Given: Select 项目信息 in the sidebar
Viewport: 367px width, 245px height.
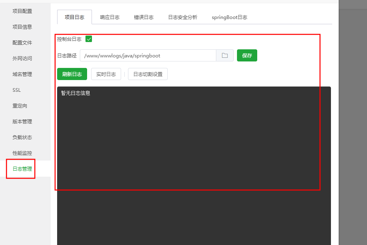Looking at the screenshot, I should pyautogui.click(x=22, y=27).
